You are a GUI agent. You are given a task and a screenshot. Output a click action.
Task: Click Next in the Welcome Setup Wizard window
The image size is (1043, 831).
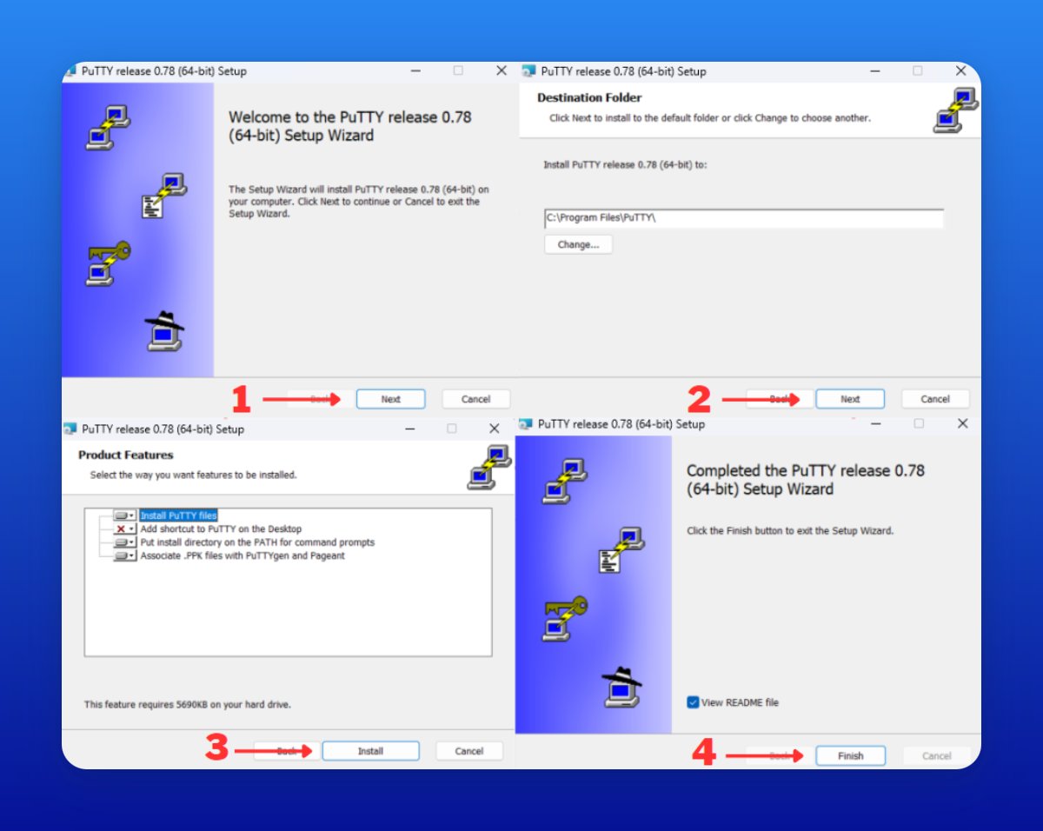point(390,399)
